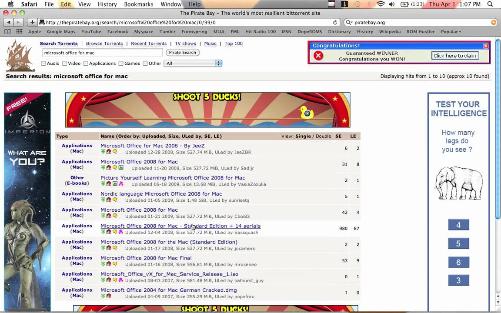Open the Top 100 link

click(234, 43)
